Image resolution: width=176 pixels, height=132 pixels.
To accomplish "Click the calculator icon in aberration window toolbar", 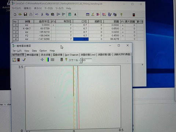I will 62,59.
